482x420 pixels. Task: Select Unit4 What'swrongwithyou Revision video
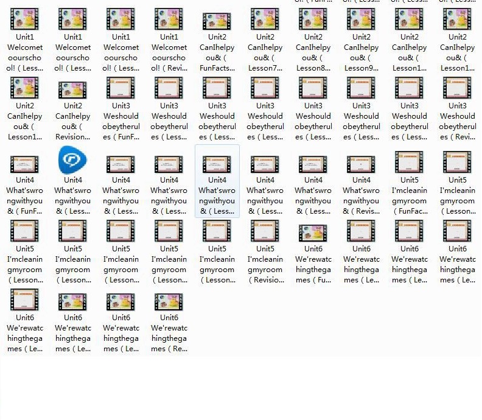tap(361, 163)
